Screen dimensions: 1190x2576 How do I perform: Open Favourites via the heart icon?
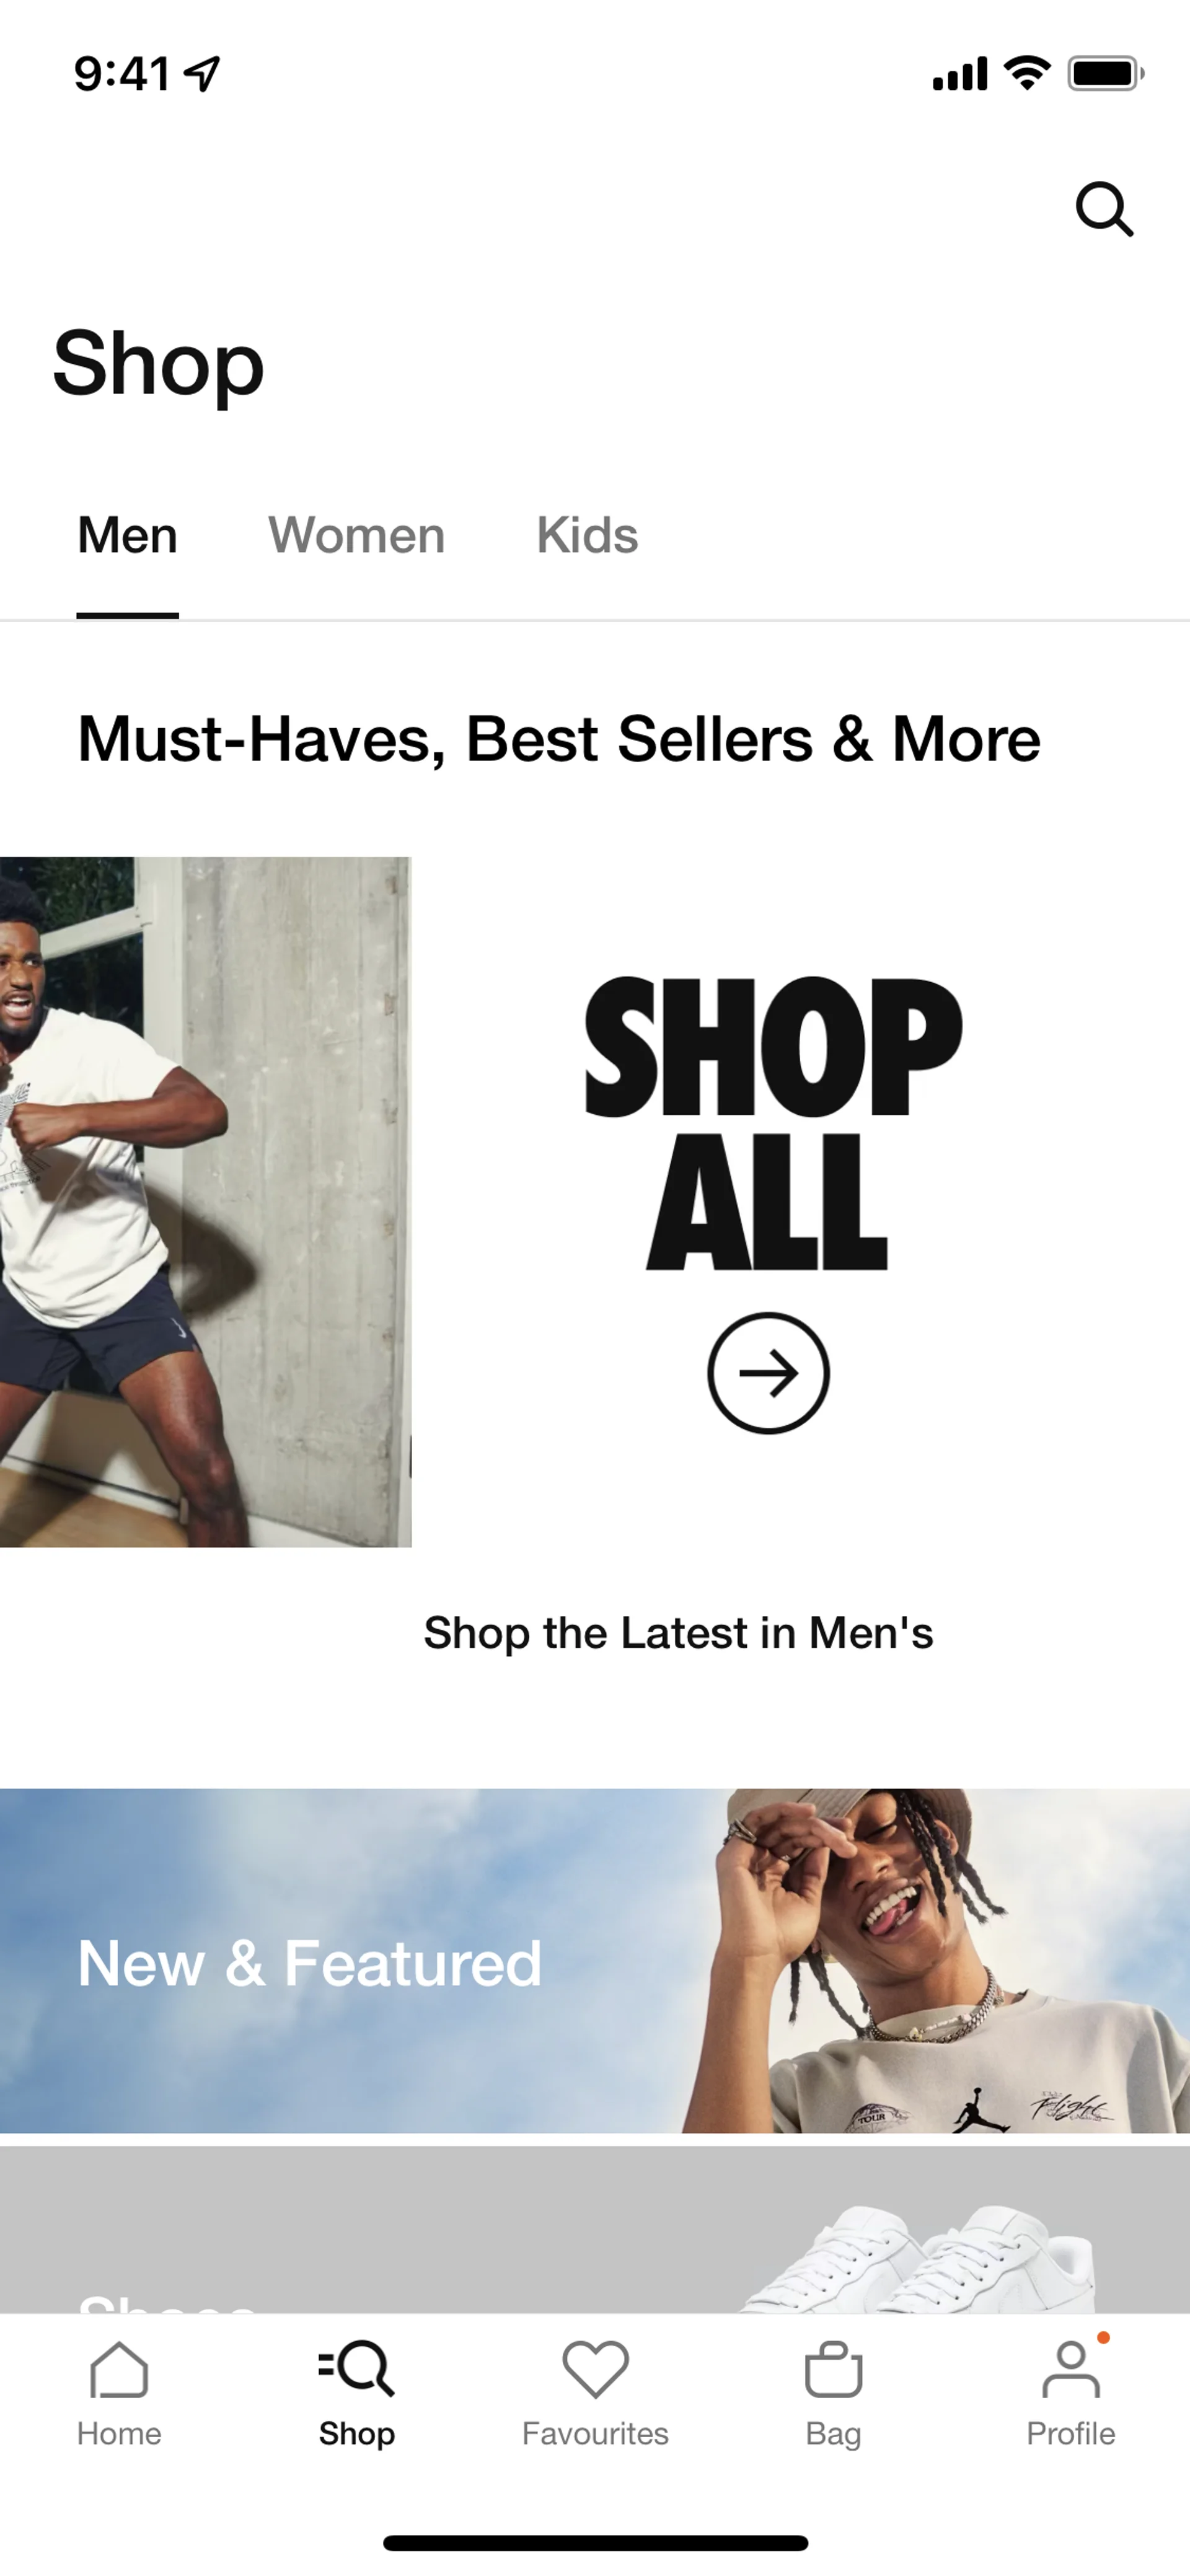pyautogui.click(x=595, y=2369)
